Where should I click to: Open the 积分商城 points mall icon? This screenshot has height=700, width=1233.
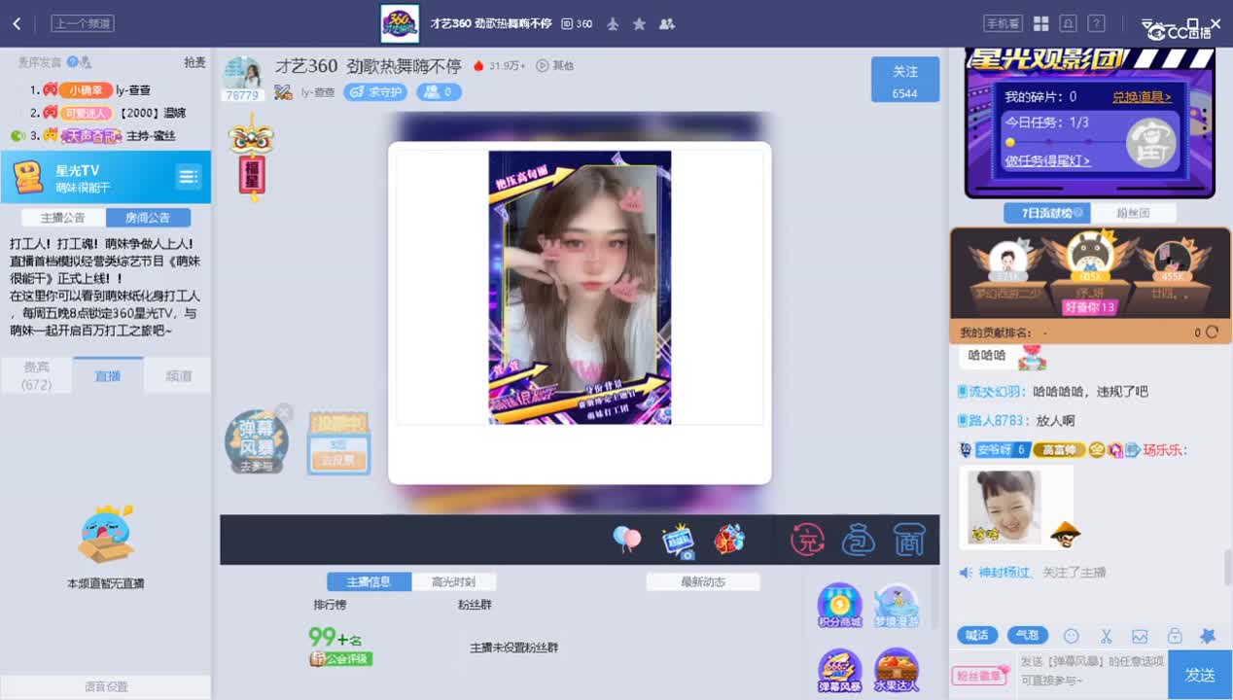(x=839, y=605)
